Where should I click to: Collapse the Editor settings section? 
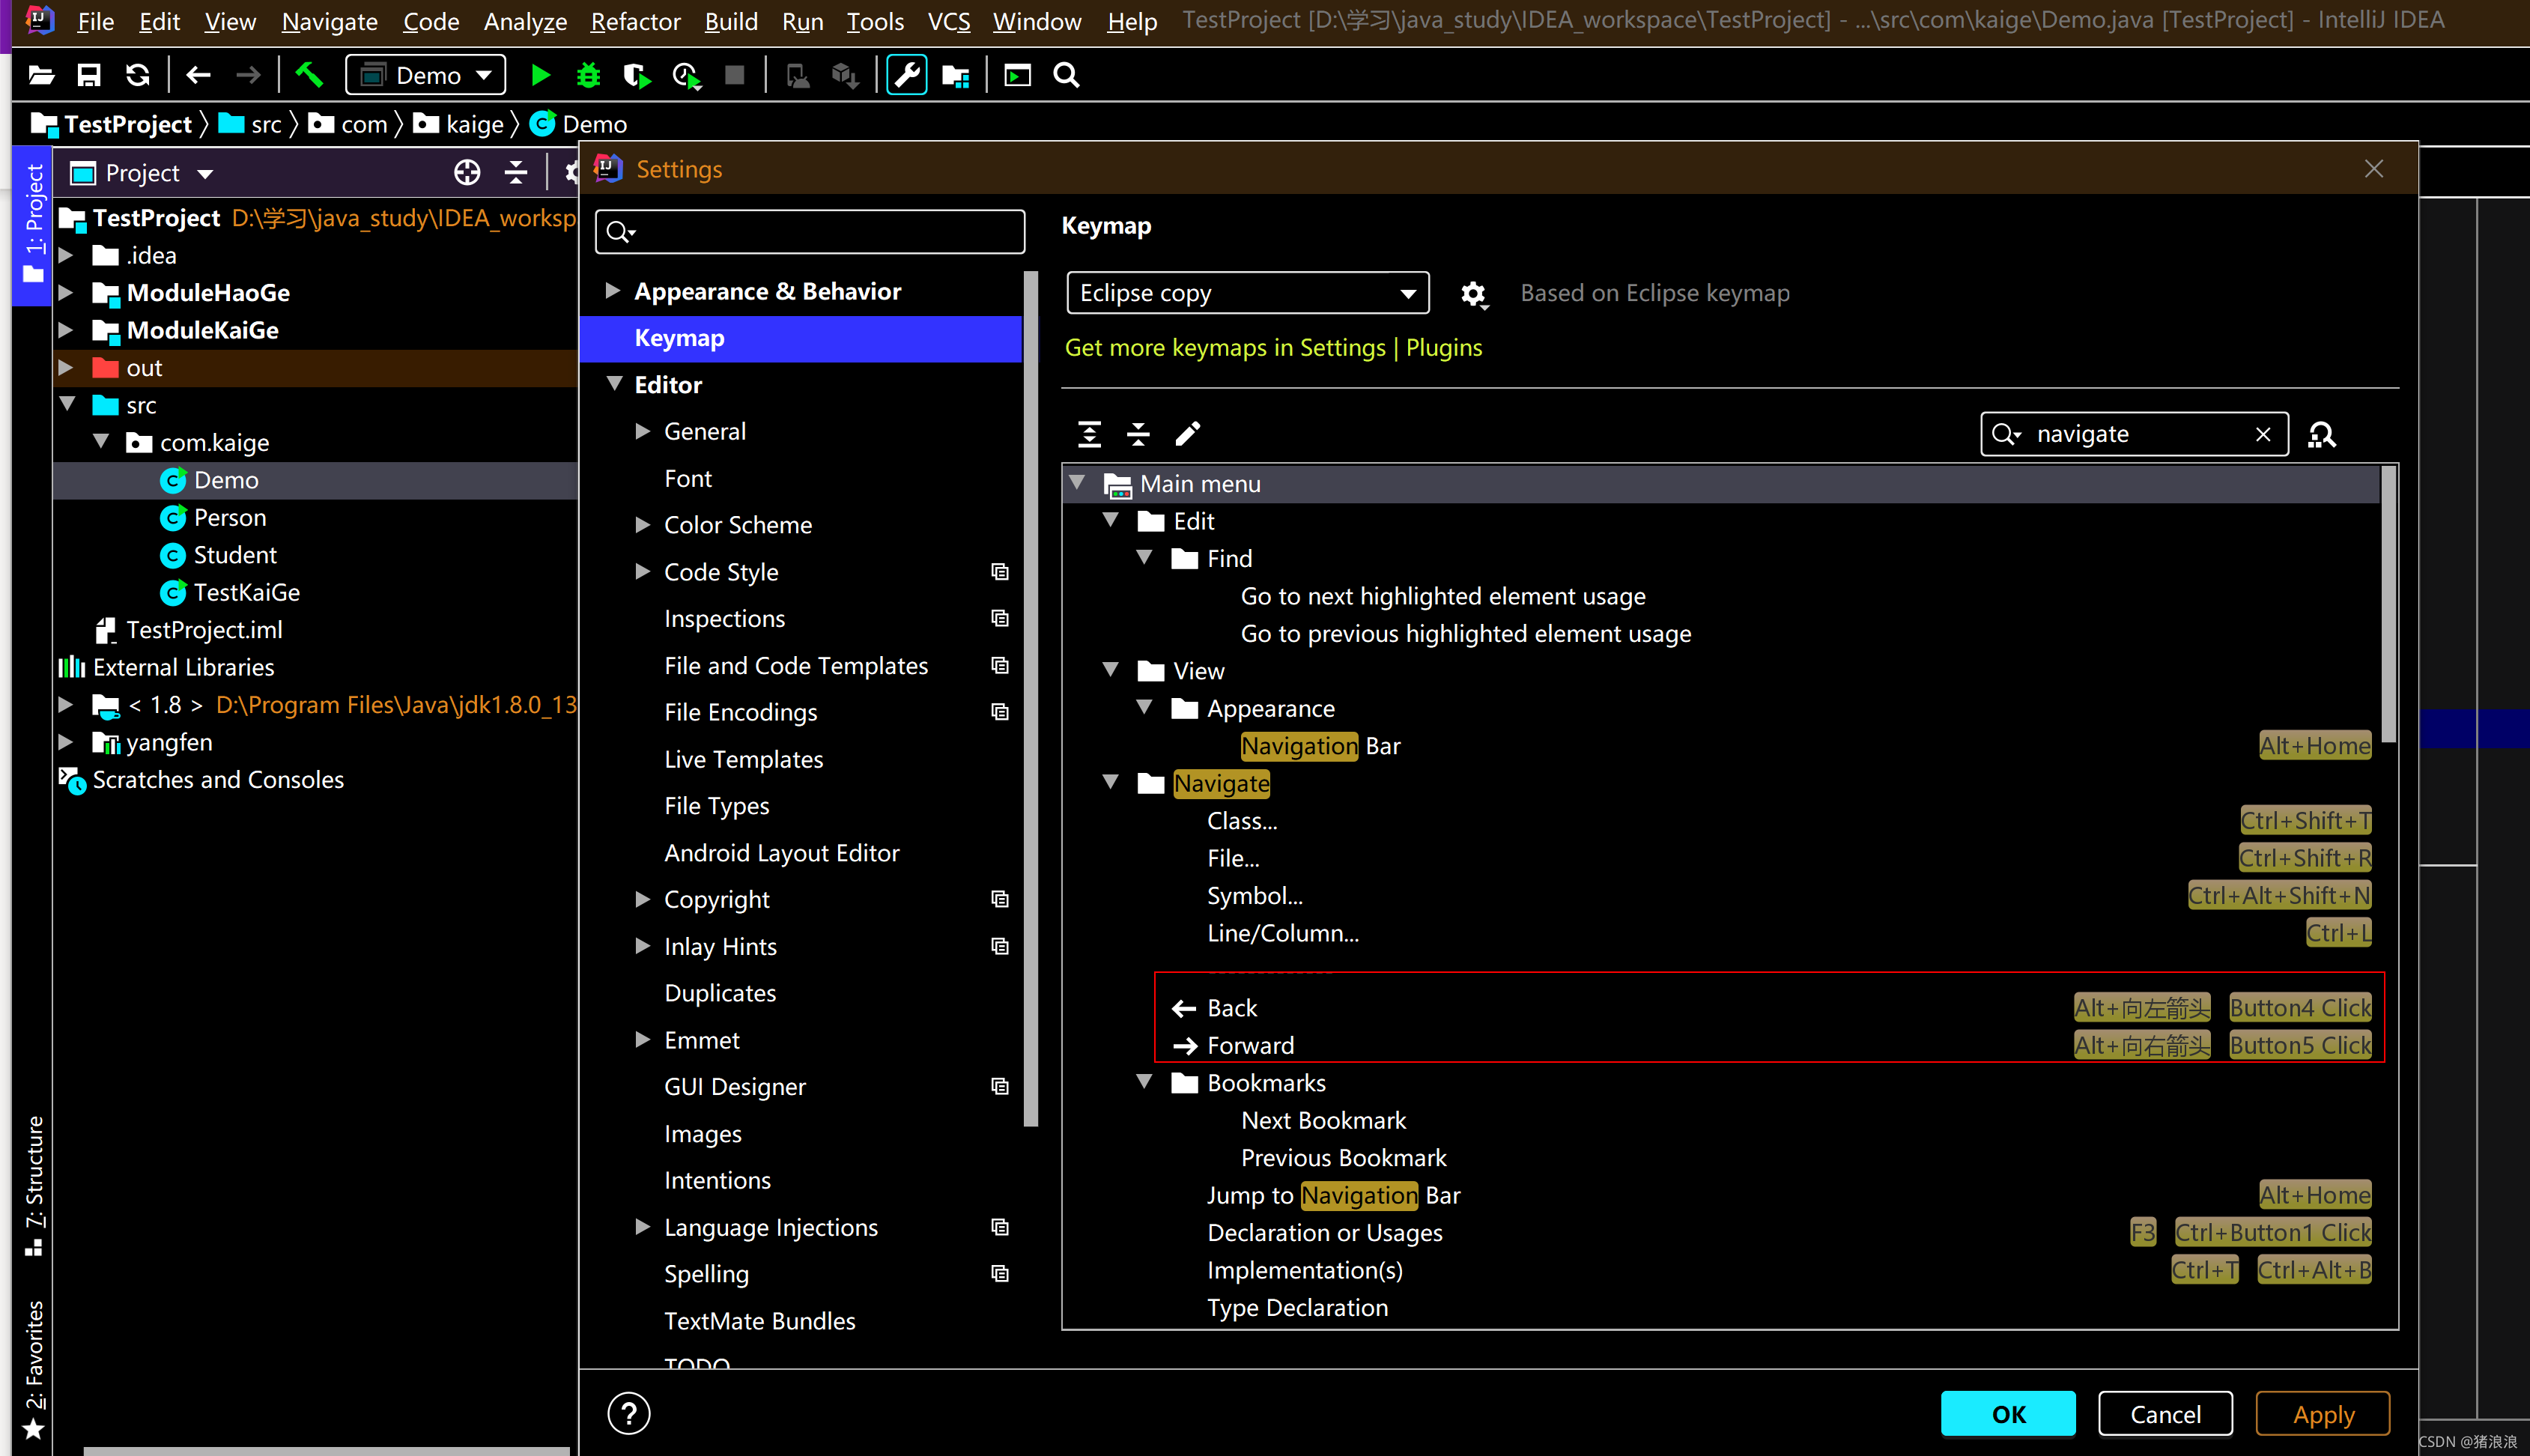coord(615,384)
